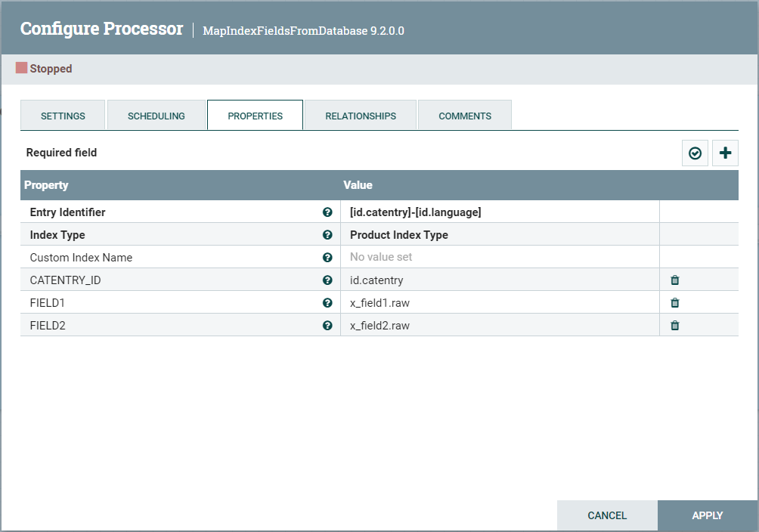Image resolution: width=759 pixels, height=532 pixels.
Task: Show help icon for FIELD1 property
Action: 327,303
